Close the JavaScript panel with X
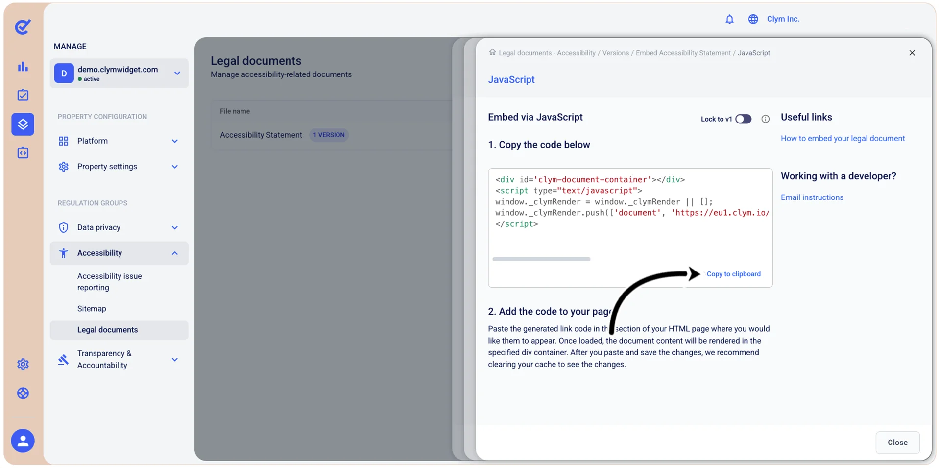Screen dimensions: 939x468 [912, 53]
